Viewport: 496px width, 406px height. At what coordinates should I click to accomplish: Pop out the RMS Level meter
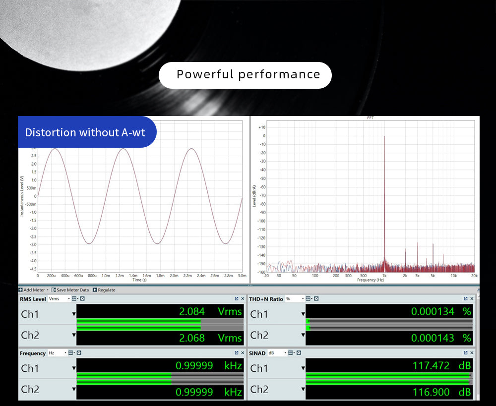[x=237, y=299]
